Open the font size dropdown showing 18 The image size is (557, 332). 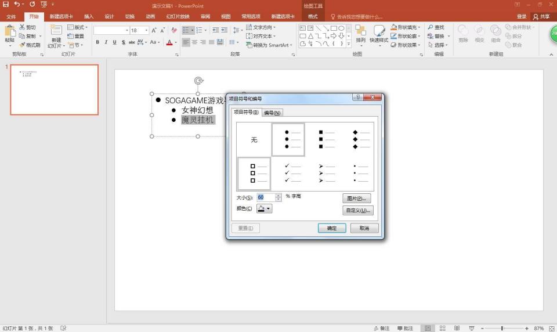pyautogui.click(x=146, y=30)
